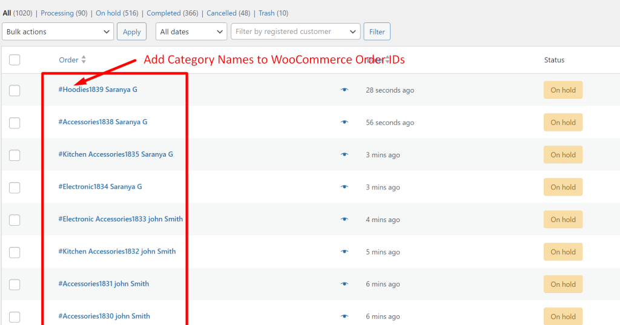This screenshot has height=325, width=620.
Task: Click On hold badge for Kitchen Accessories1832
Action: (563, 252)
